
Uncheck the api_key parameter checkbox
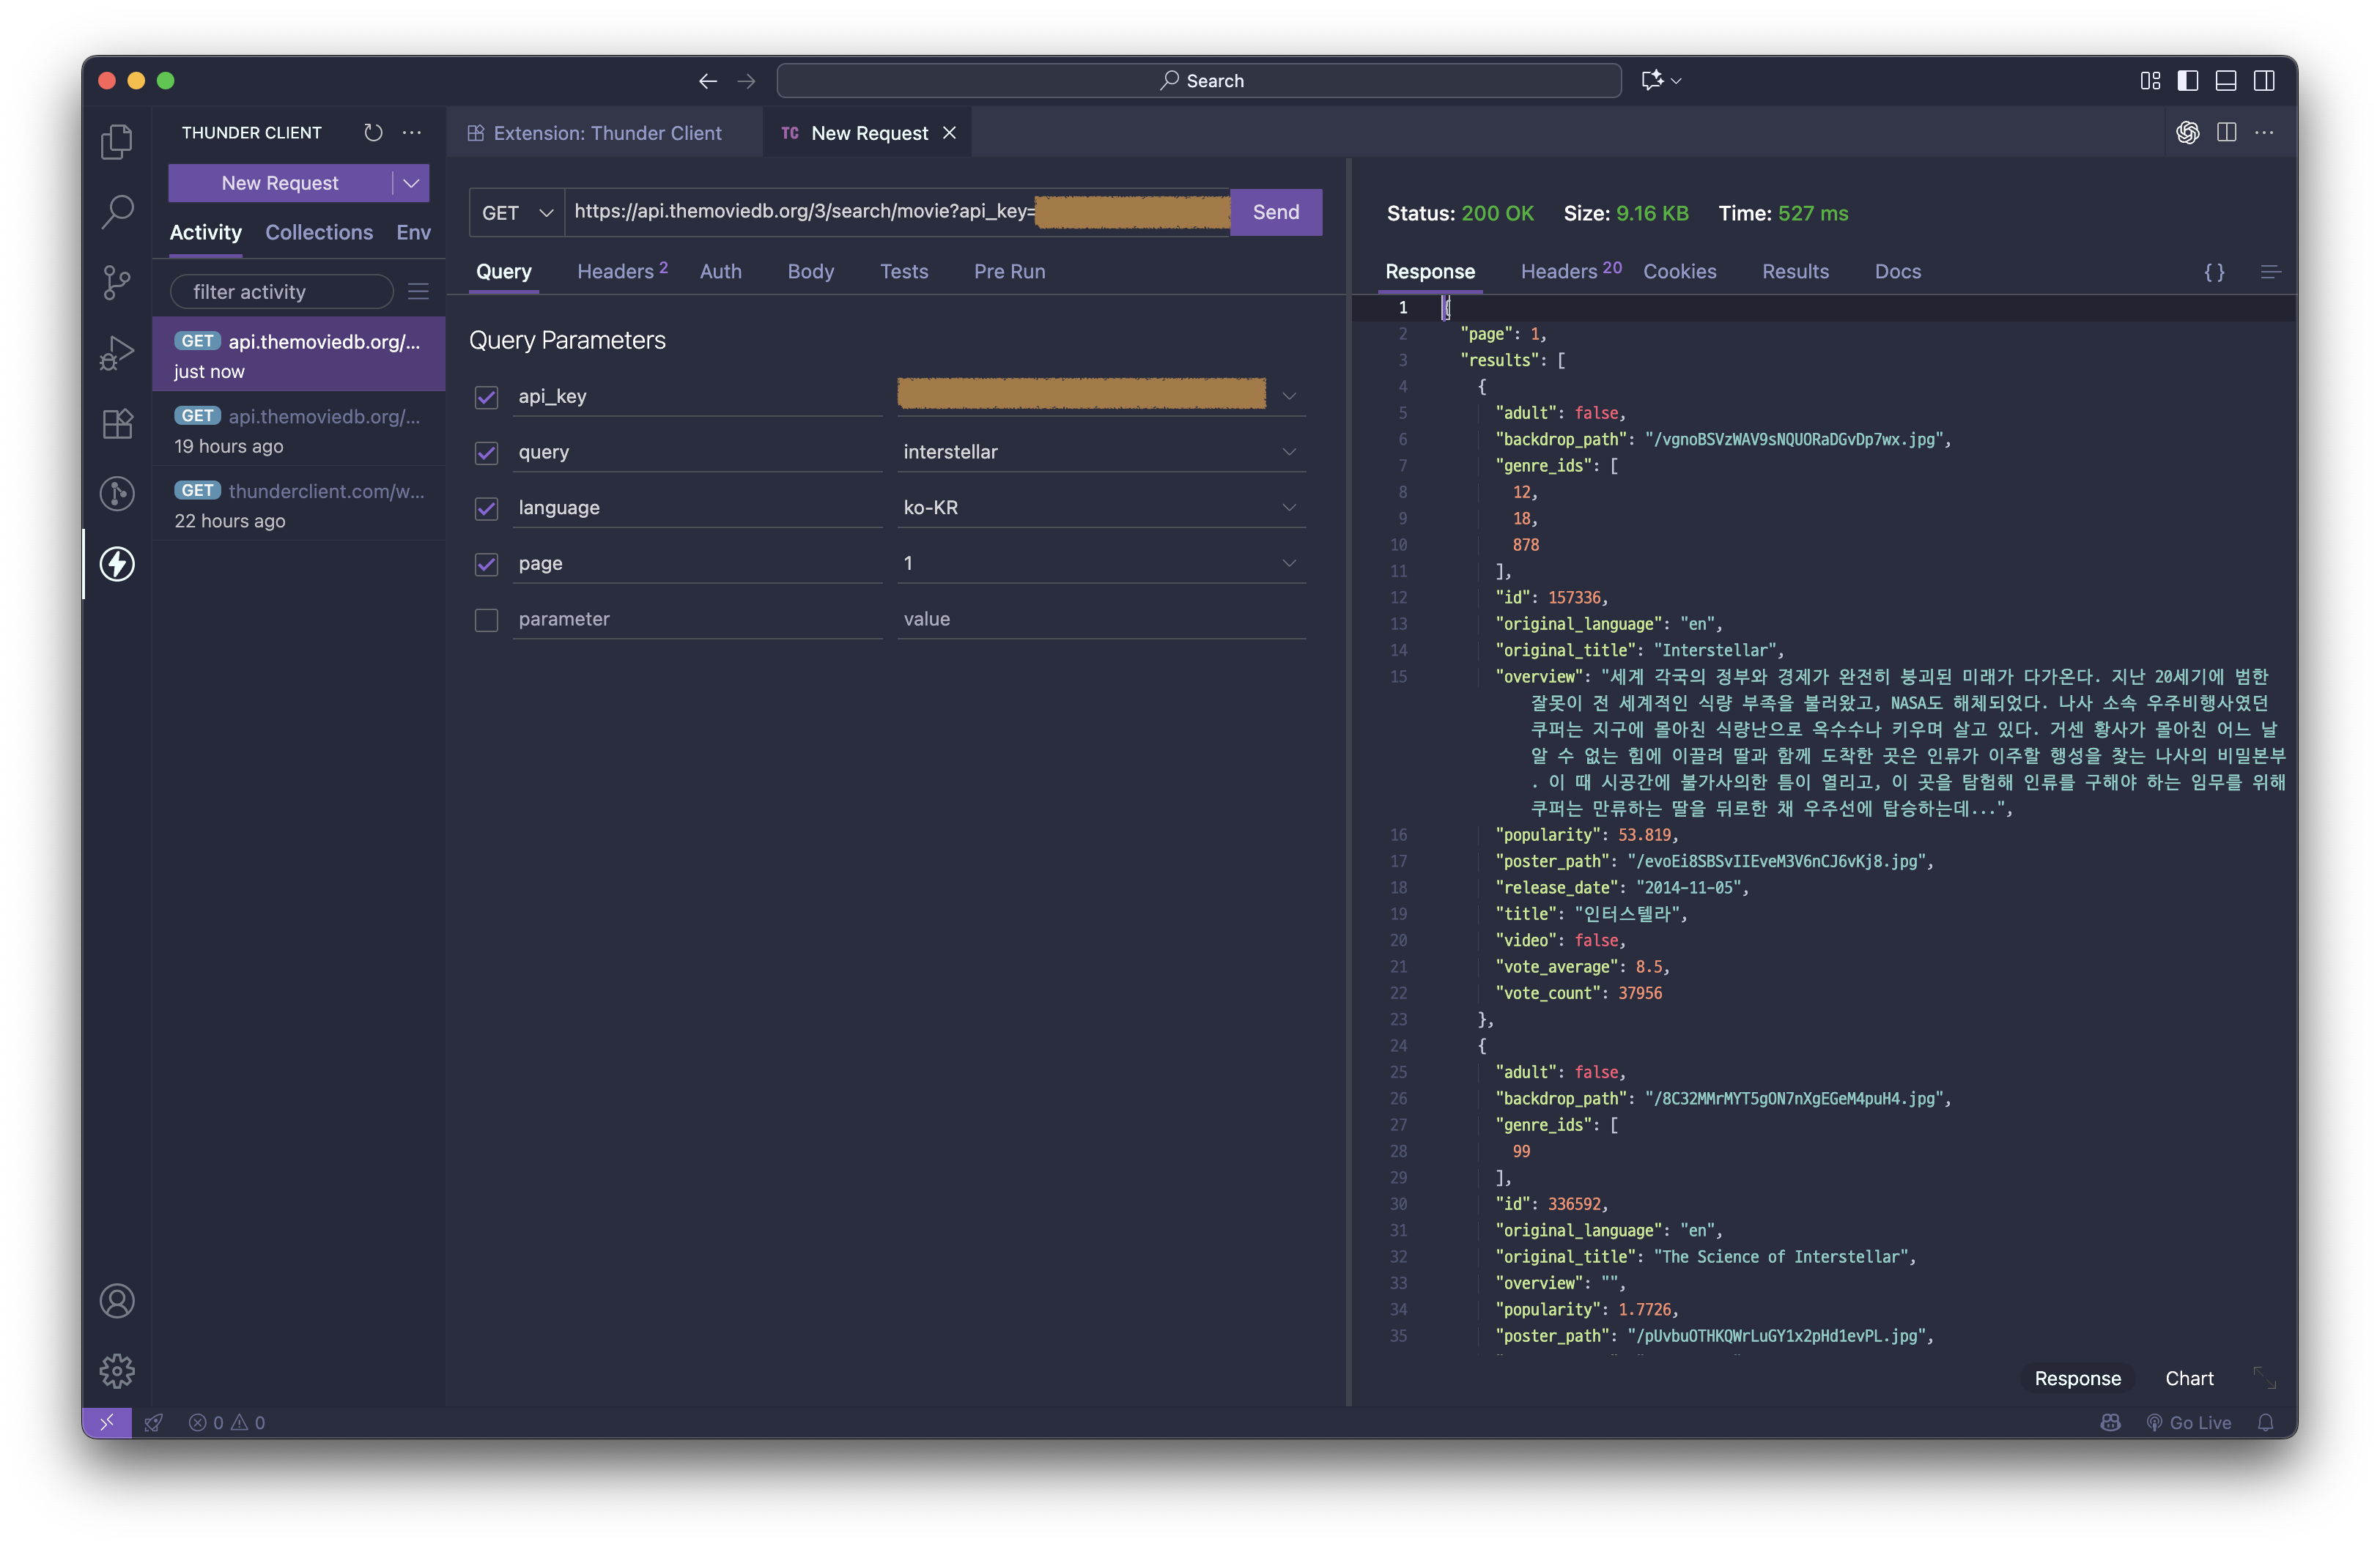486,397
